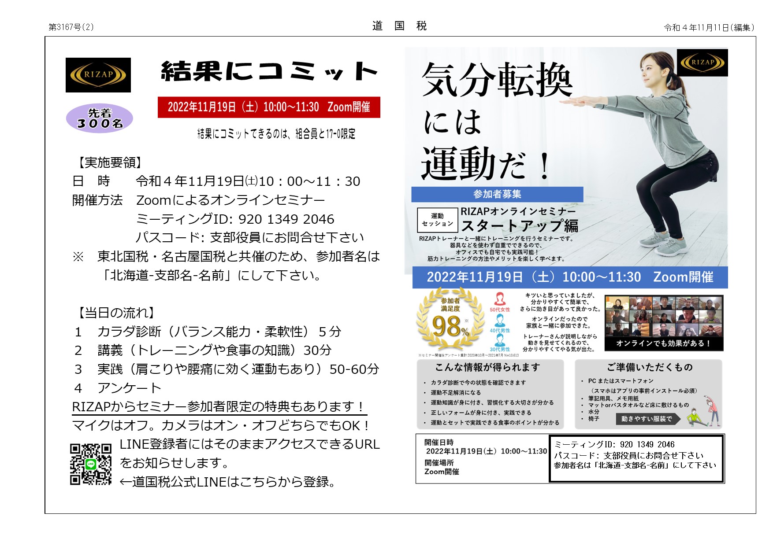The width and height of the screenshot is (773, 546).
Task: Click the purple 先着300名 oval badge
Action: pos(100,118)
